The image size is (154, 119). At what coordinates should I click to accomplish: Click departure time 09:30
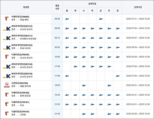pos(57,47)
